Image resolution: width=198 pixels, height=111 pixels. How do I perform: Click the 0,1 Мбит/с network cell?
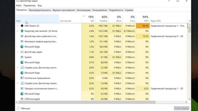(129, 31)
